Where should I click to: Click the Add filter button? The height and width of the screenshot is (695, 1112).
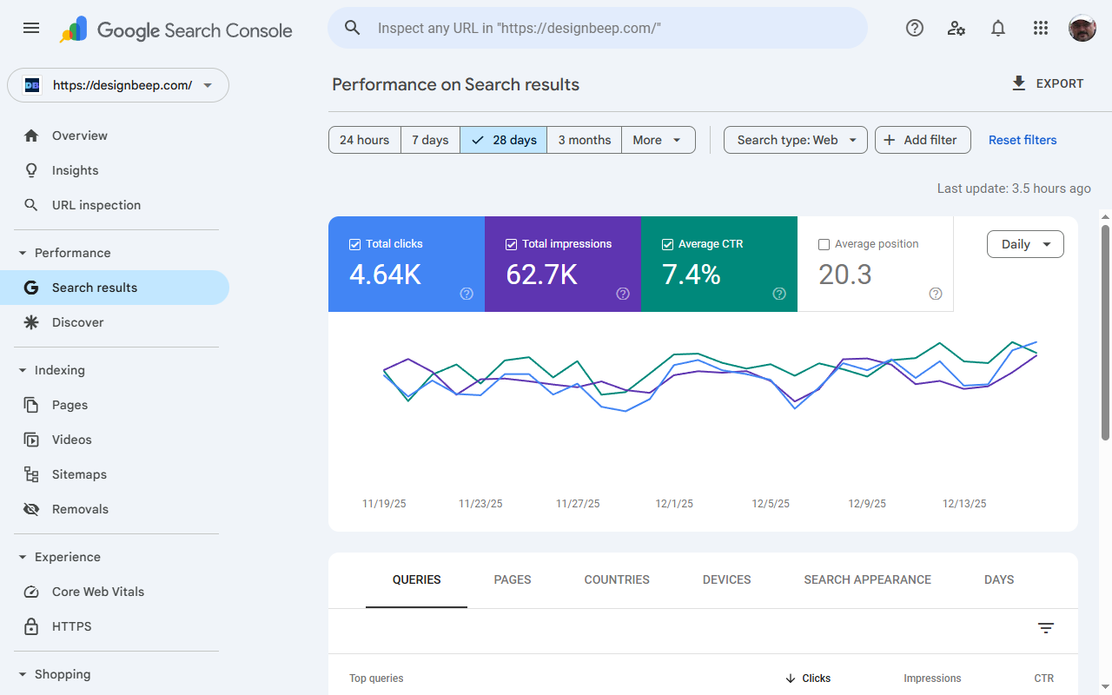coord(922,140)
